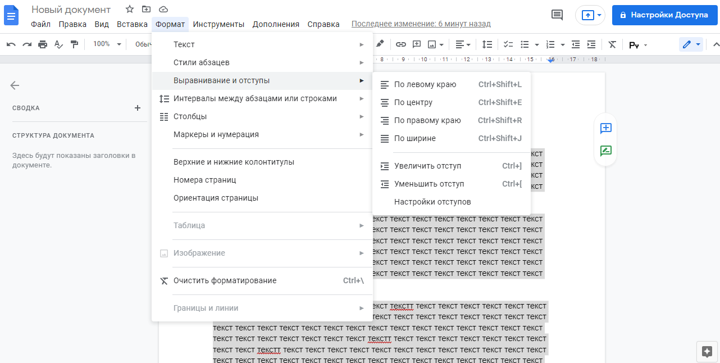The height and width of the screenshot is (363, 720).
Task: Choose По центру alignment option
Action: (413, 102)
